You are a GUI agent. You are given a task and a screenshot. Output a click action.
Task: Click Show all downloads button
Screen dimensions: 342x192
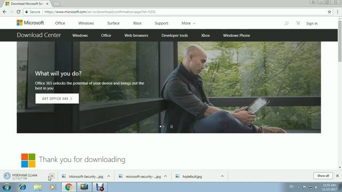pos(323,175)
